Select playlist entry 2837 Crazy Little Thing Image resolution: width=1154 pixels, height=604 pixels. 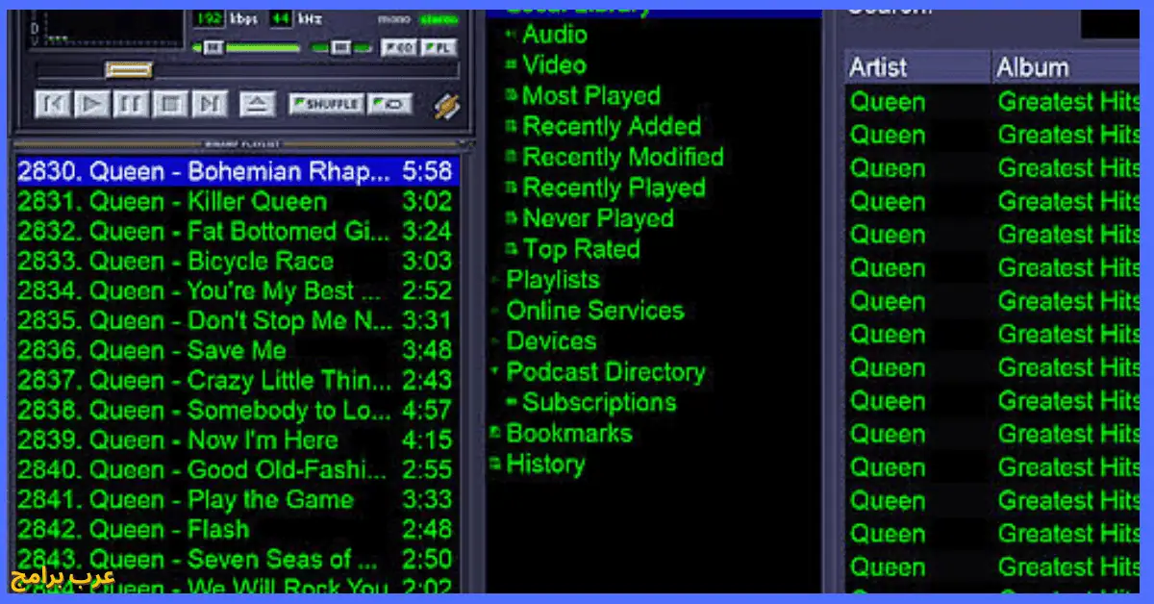(x=237, y=381)
